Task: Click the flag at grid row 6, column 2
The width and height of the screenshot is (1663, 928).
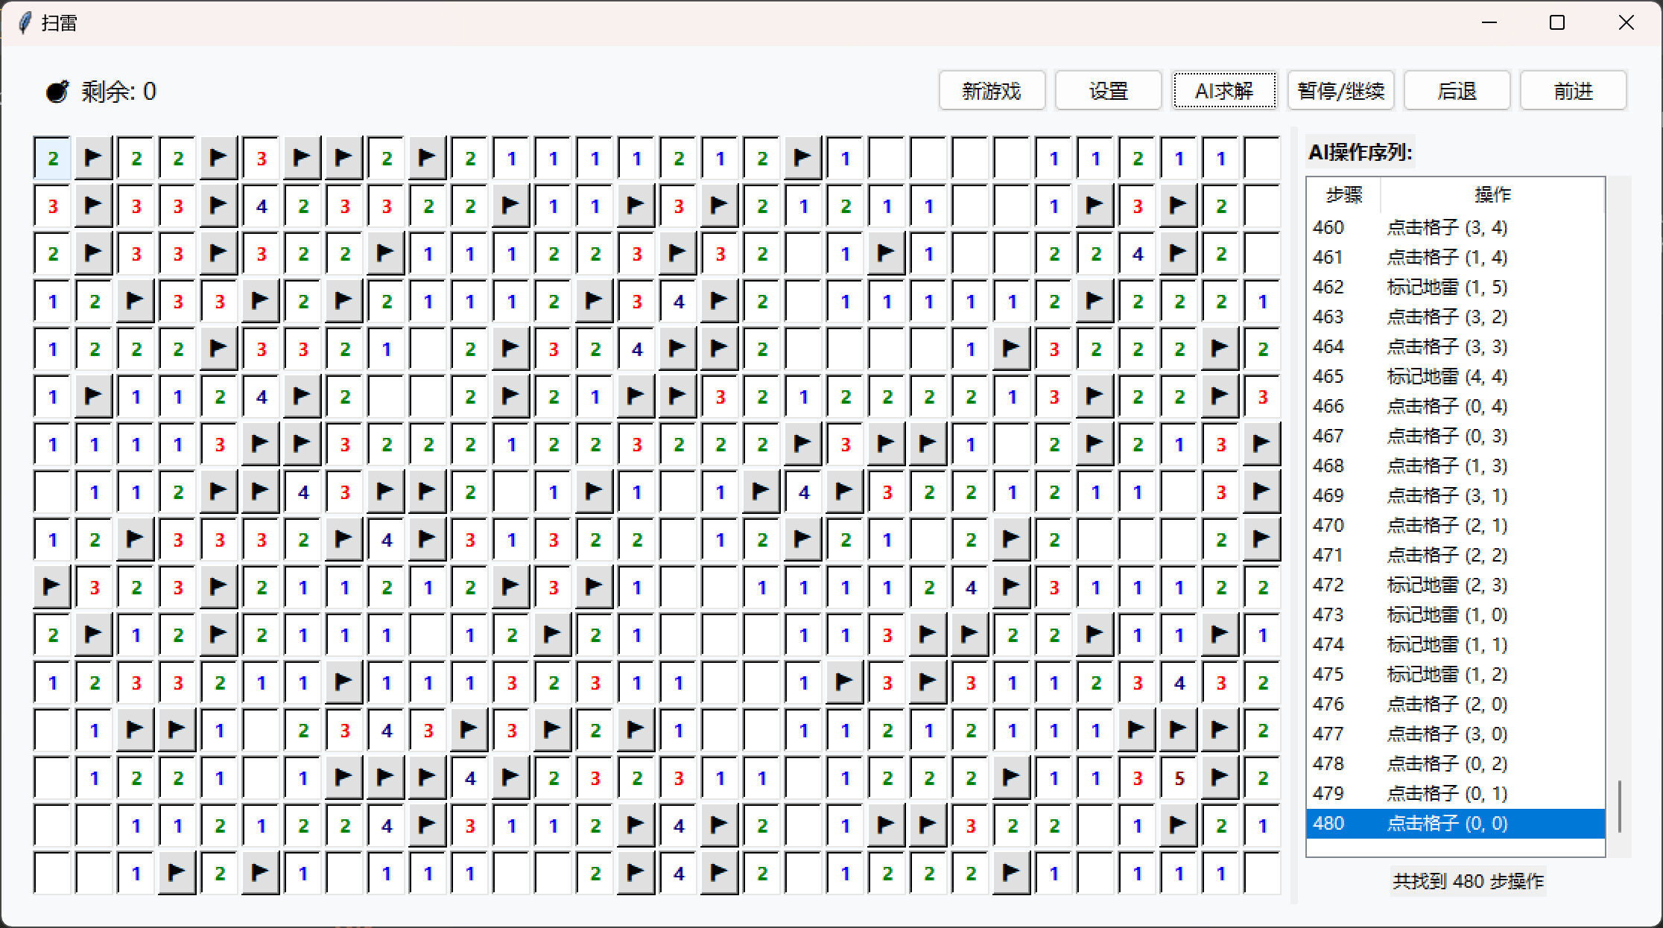Action: (94, 396)
